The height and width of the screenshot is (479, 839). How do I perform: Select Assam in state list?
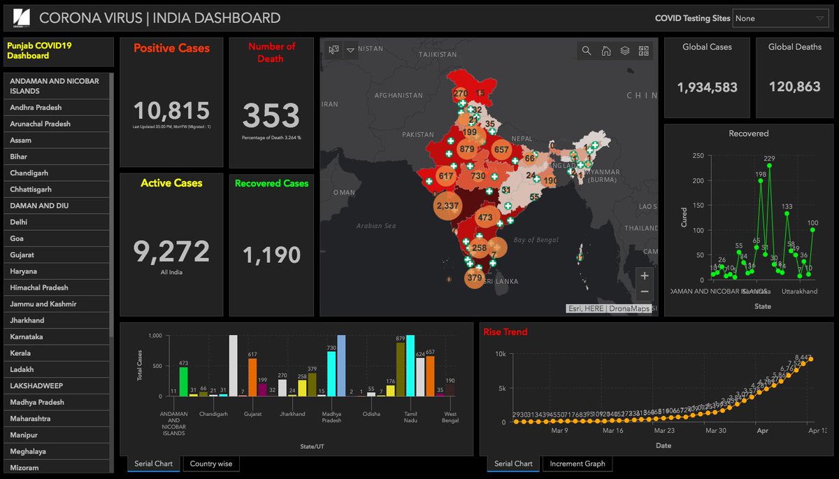coord(56,140)
